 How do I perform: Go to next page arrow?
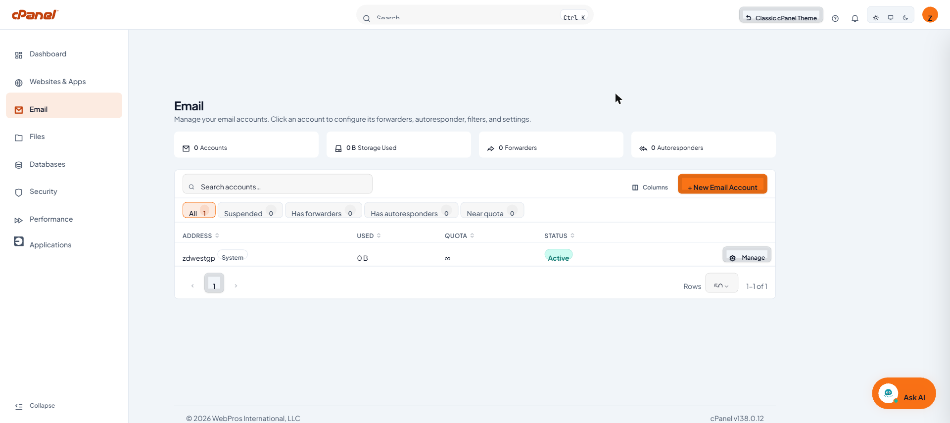coord(236,286)
